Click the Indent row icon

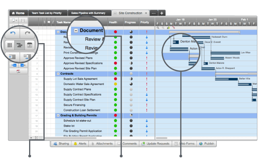pyautogui.click(x=27, y=57)
